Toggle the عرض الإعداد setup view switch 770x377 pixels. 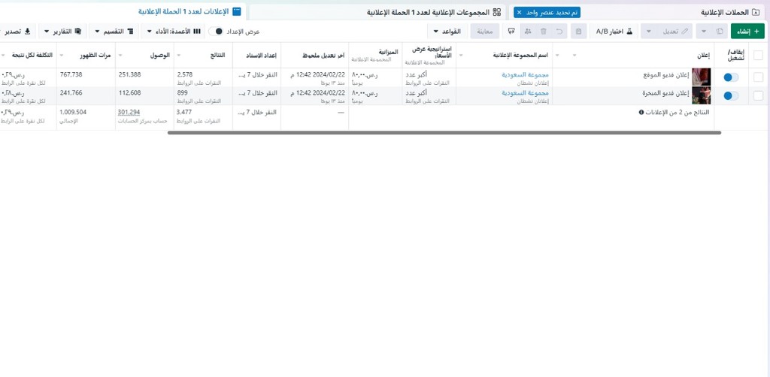tap(216, 31)
